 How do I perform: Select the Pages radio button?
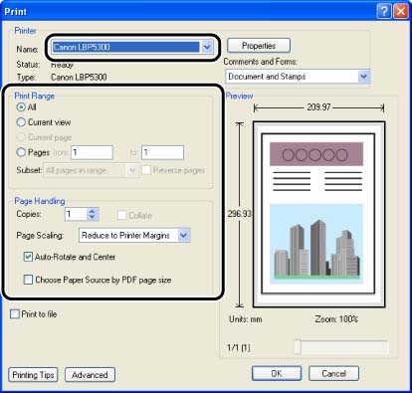coord(21,152)
